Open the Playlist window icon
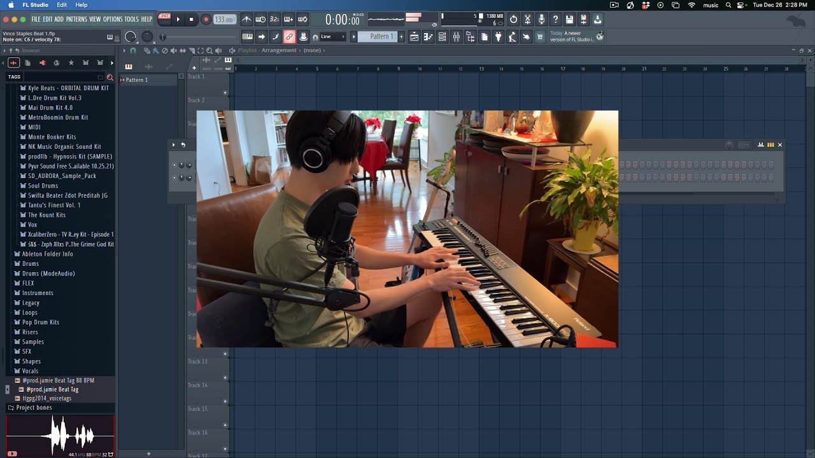 pos(414,37)
